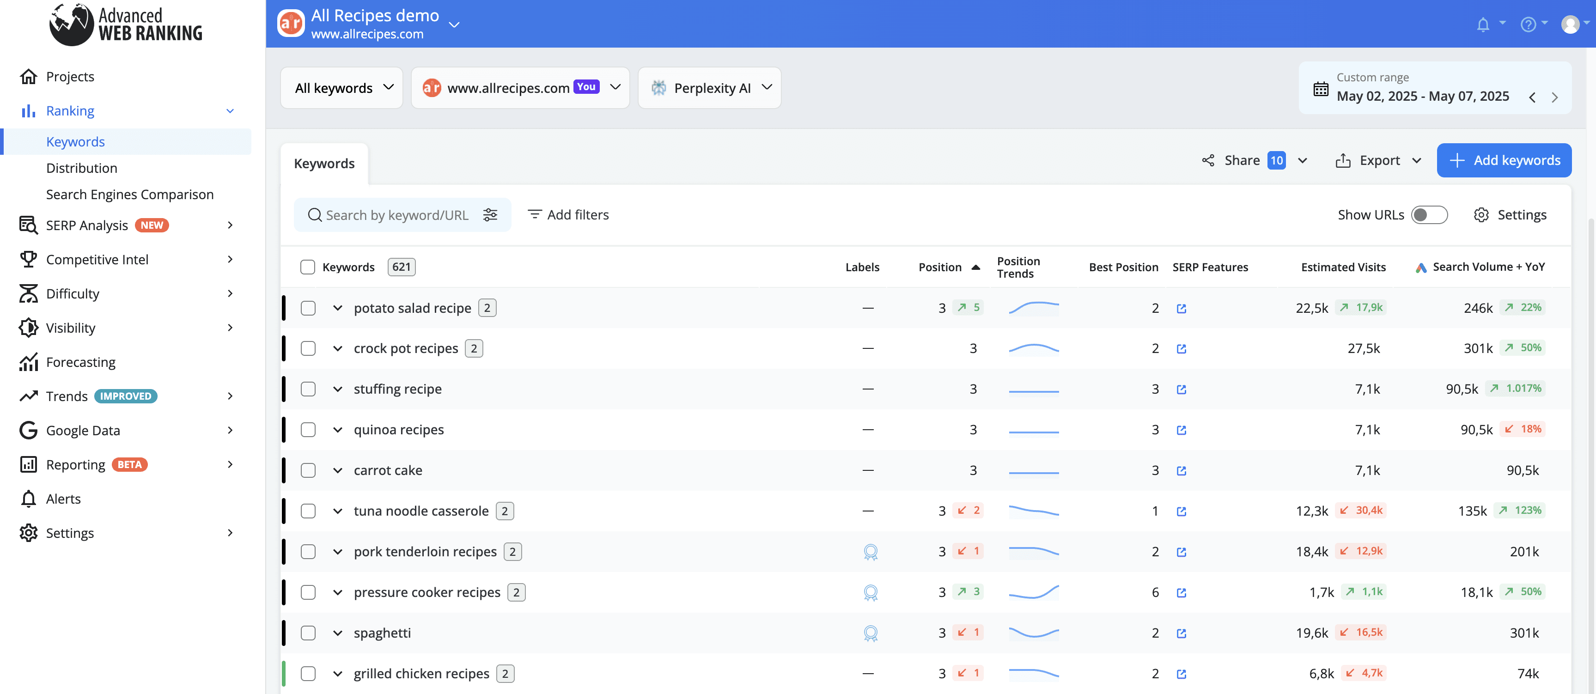Click position trend sparkline for potato salad recipe
Viewport: 1596px width, 694px height.
1034,308
